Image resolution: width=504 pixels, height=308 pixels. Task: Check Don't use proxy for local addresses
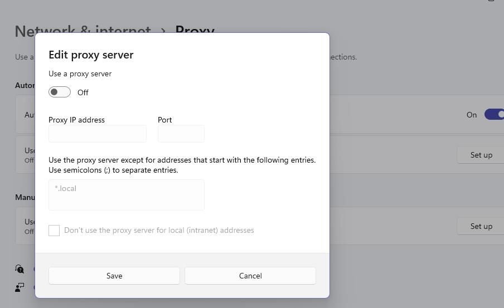(x=54, y=230)
